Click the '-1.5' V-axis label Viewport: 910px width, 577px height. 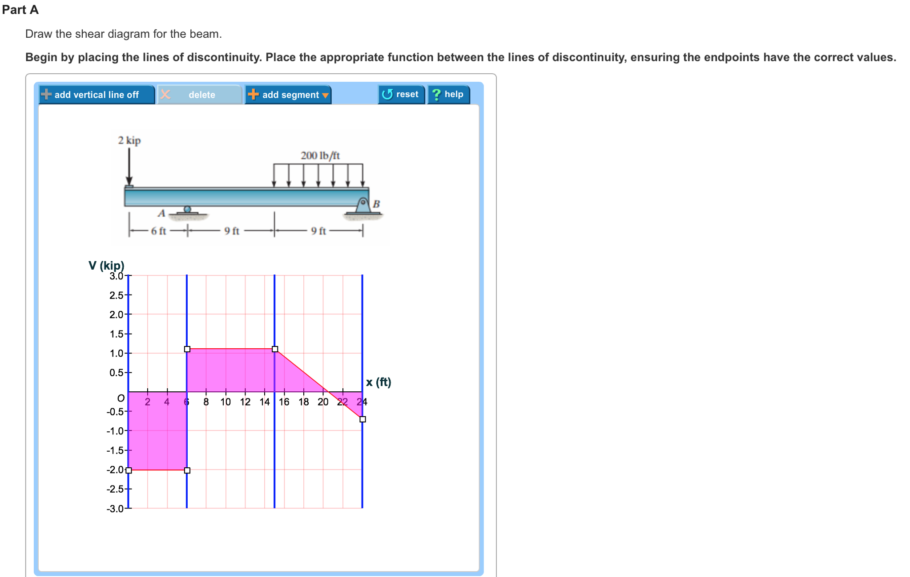pos(115,450)
